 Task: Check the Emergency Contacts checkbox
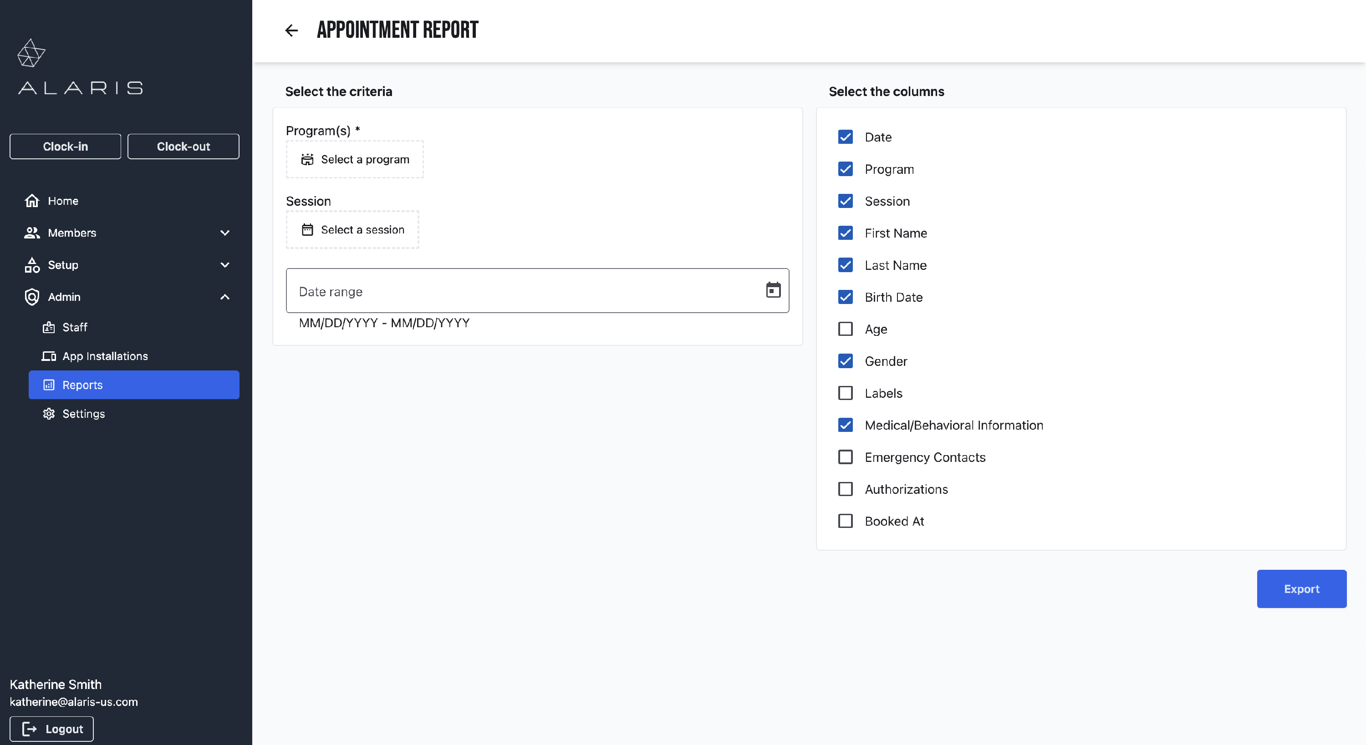tap(845, 457)
